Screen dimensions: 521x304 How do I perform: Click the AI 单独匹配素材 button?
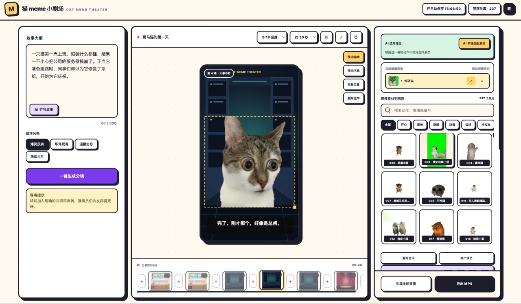click(x=474, y=43)
